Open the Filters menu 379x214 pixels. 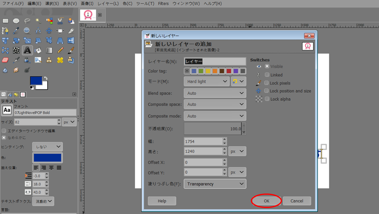[x=163, y=4]
